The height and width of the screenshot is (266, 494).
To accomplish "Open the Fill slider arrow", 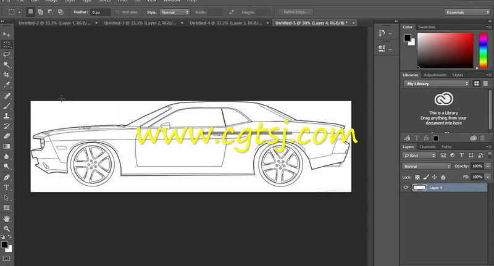I will [488, 177].
